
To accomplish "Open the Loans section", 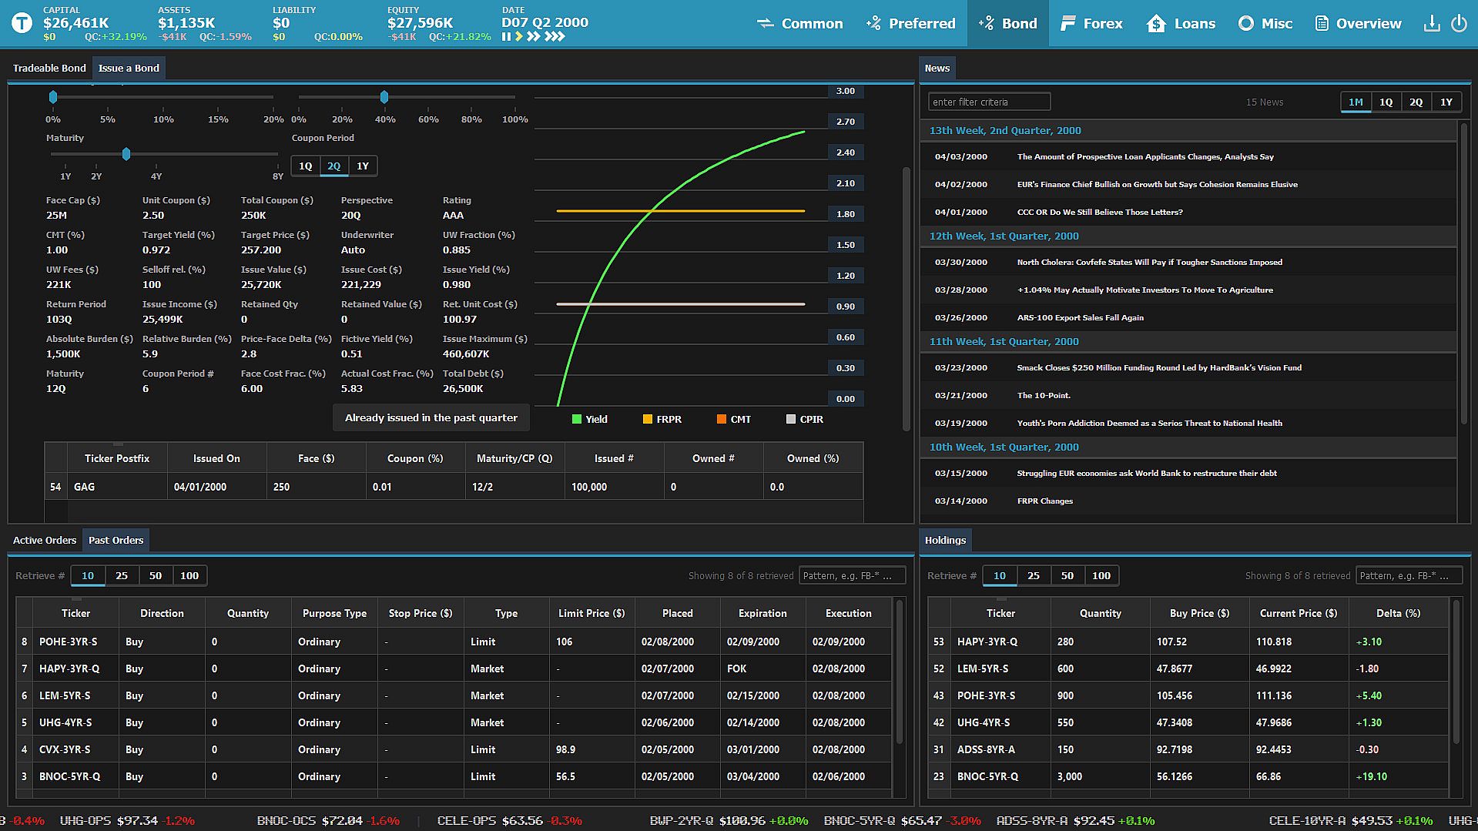I will [x=1181, y=24].
